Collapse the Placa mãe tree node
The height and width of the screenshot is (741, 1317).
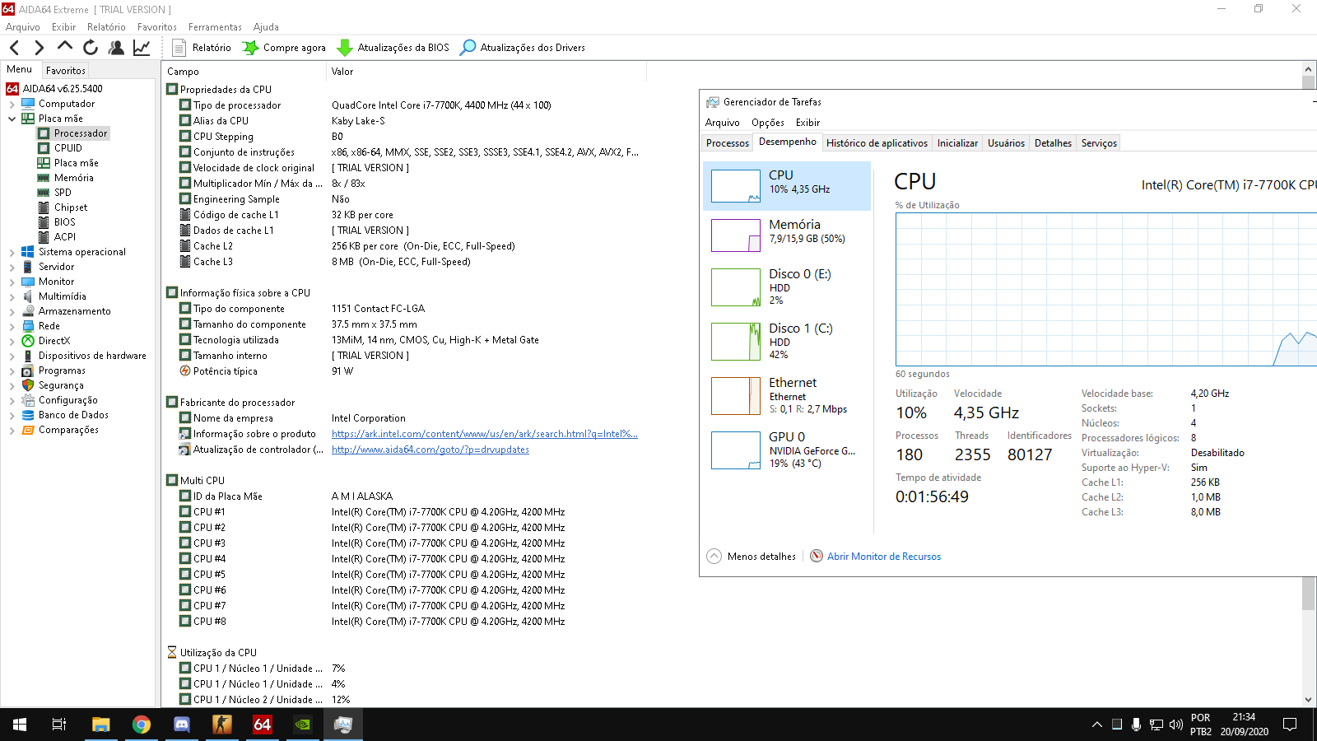coord(12,119)
